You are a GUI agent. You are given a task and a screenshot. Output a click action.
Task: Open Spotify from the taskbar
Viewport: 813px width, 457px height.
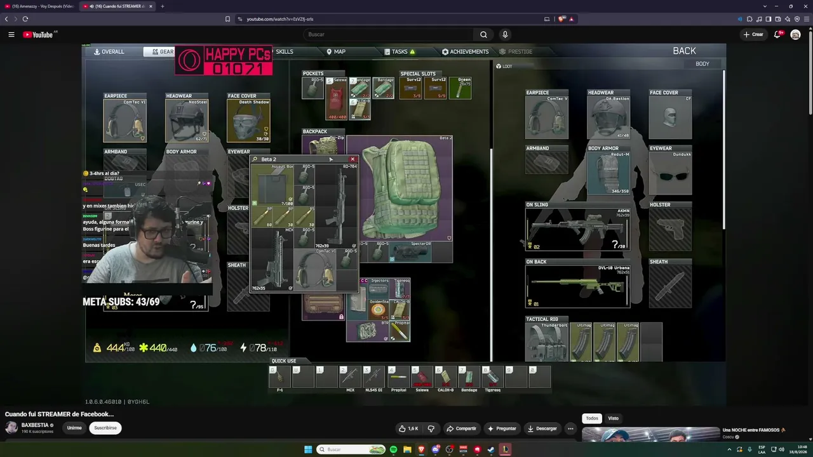tap(393, 449)
